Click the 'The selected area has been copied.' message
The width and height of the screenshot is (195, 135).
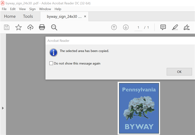[x=84, y=51]
